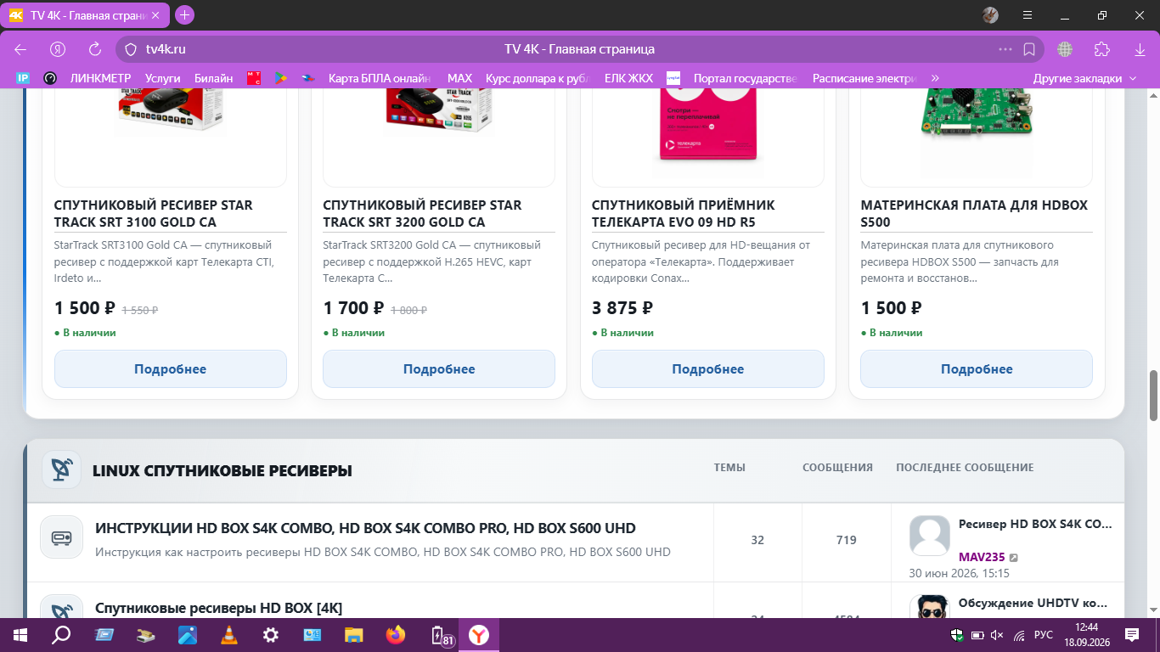Show site protection shield info in address bar

click(x=131, y=49)
